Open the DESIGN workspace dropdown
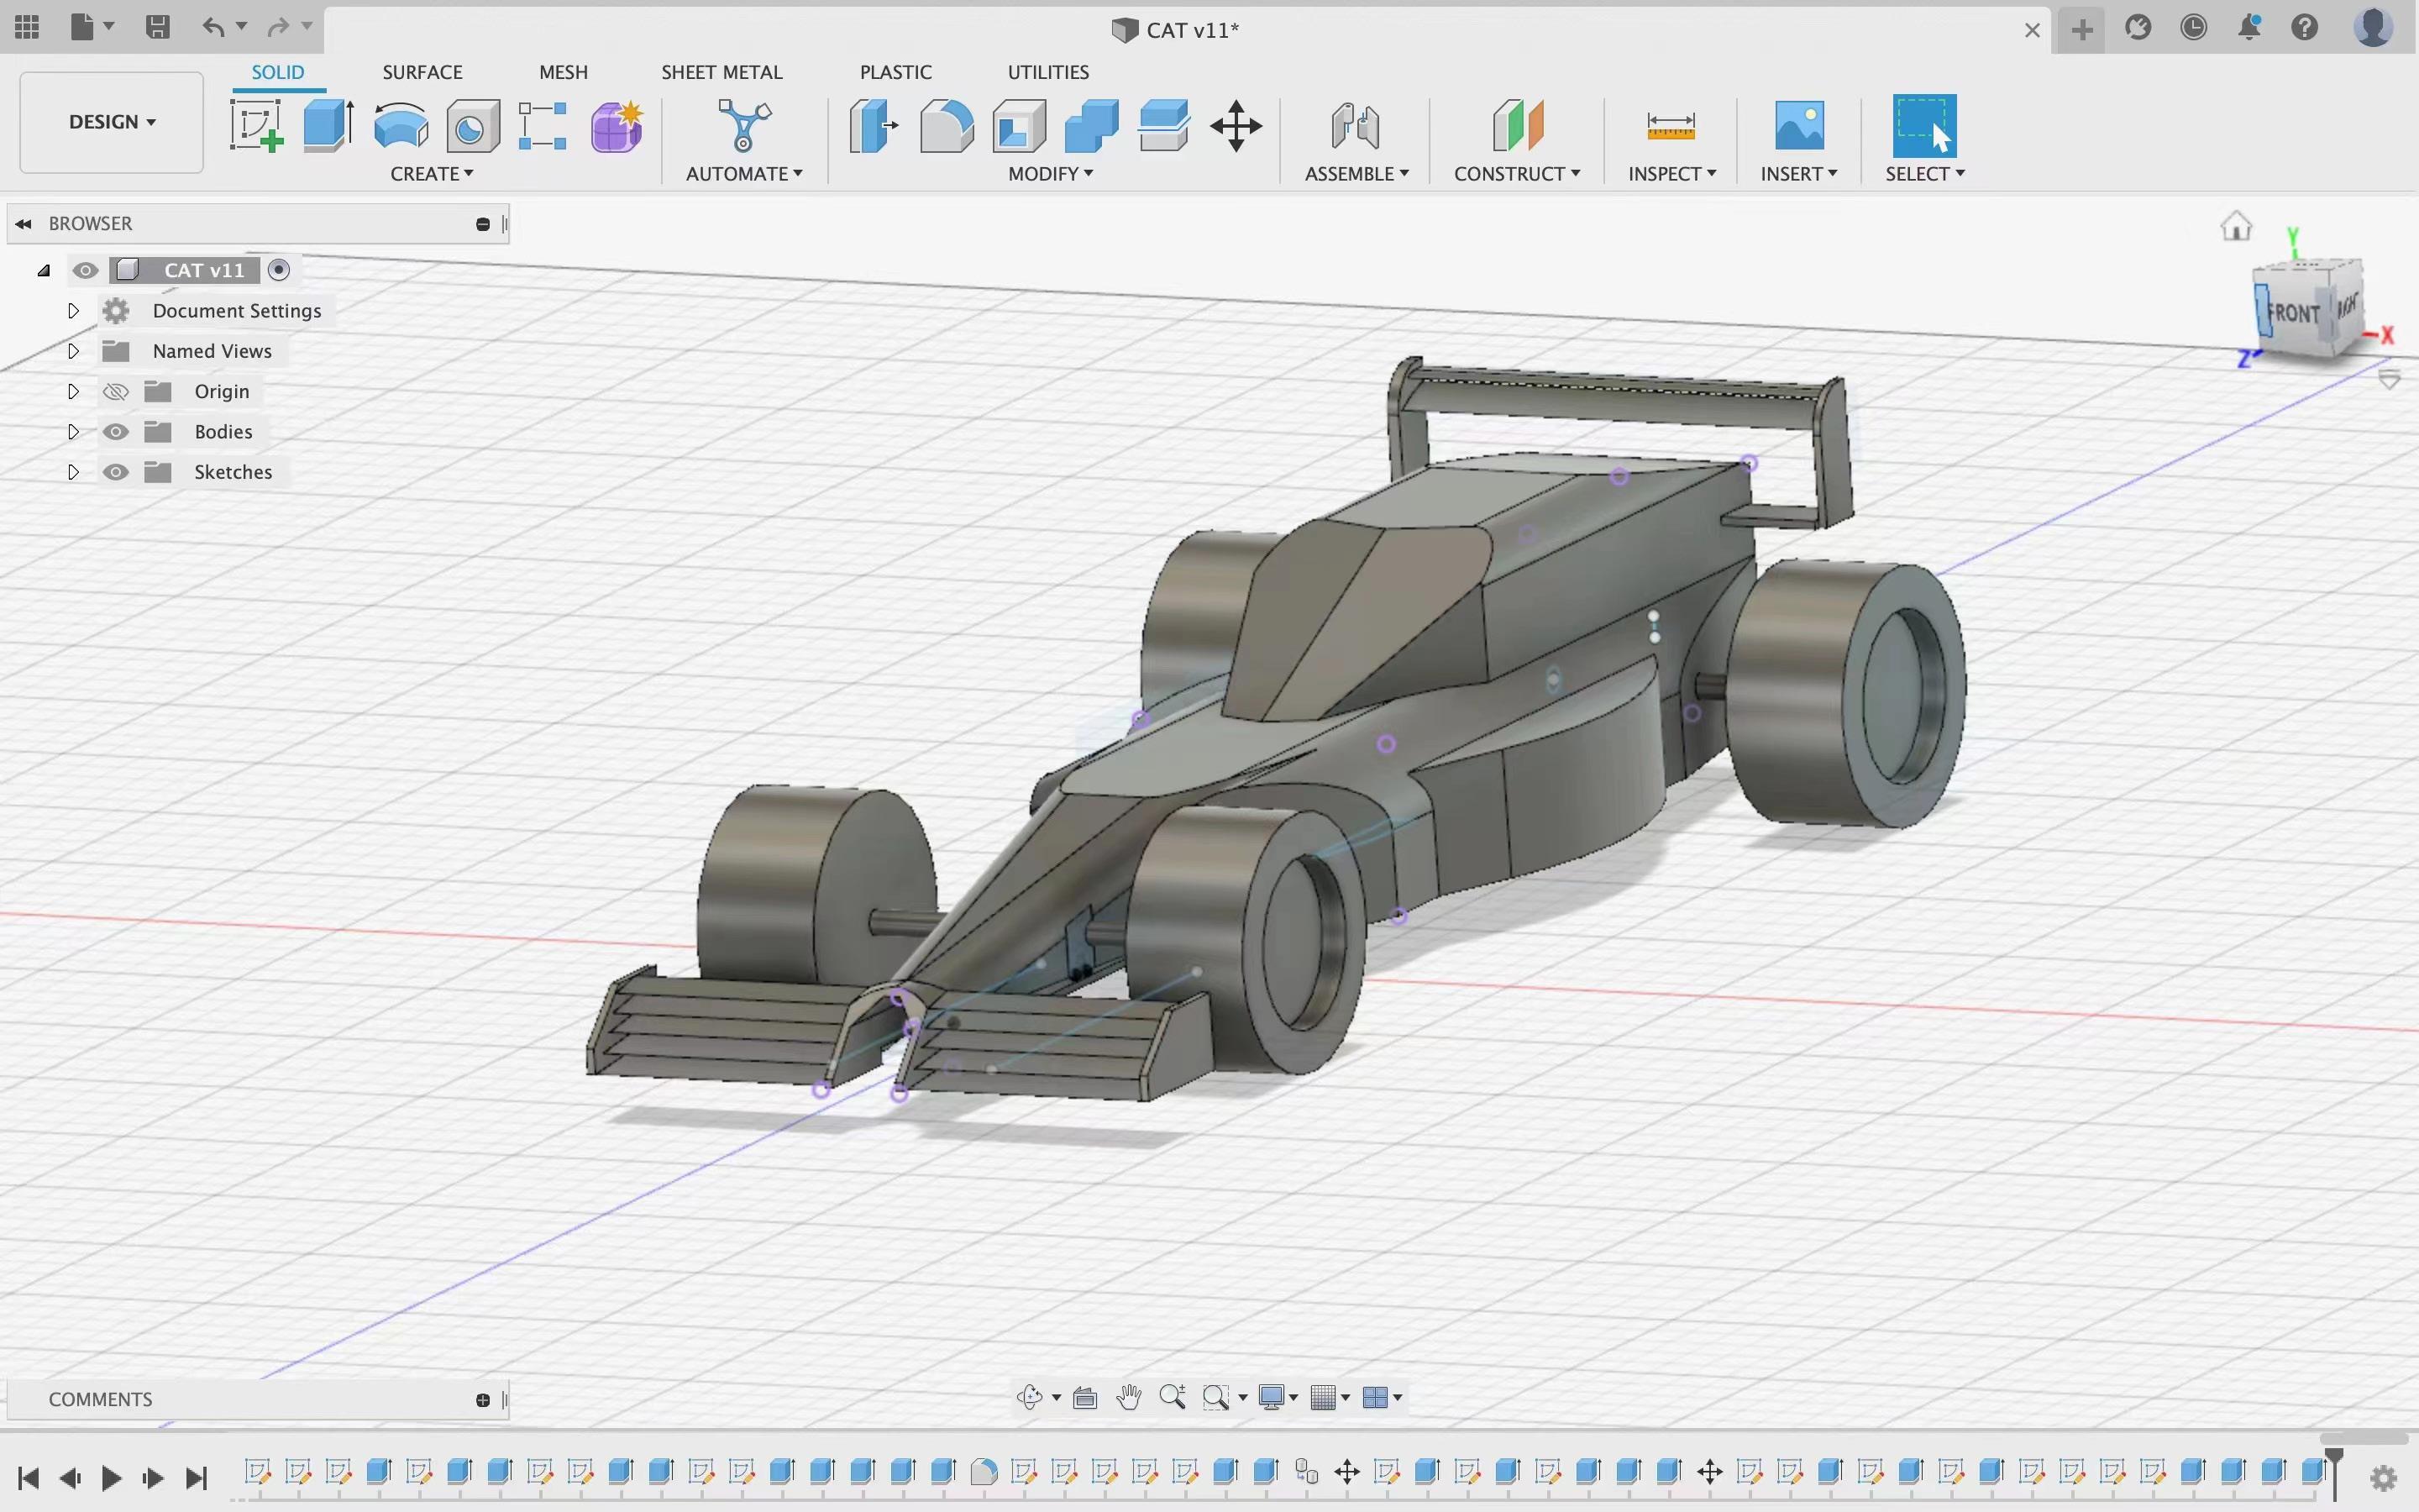This screenshot has width=2419, height=1512. (x=112, y=122)
